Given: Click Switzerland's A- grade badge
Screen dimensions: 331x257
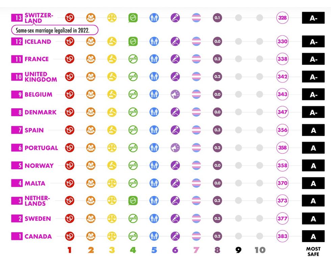Looking at the screenshot, I should pyautogui.click(x=313, y=18).
